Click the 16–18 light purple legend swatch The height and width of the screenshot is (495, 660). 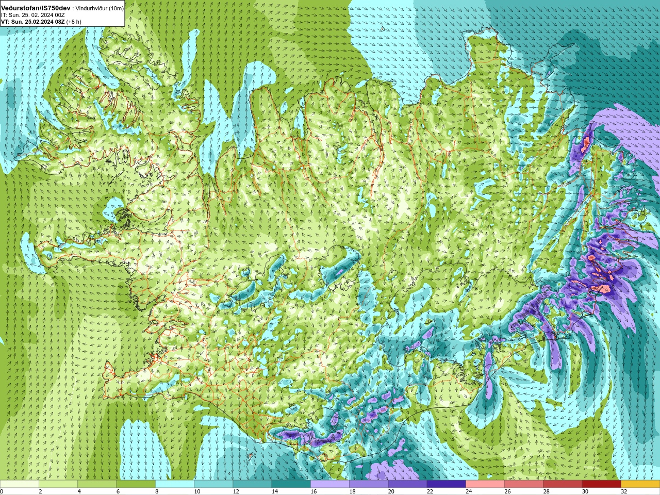tap(330, 484)
